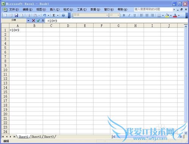This screenshot has height=144, width=189.
Task: Confirm the formula with green check
Action: 38,21
